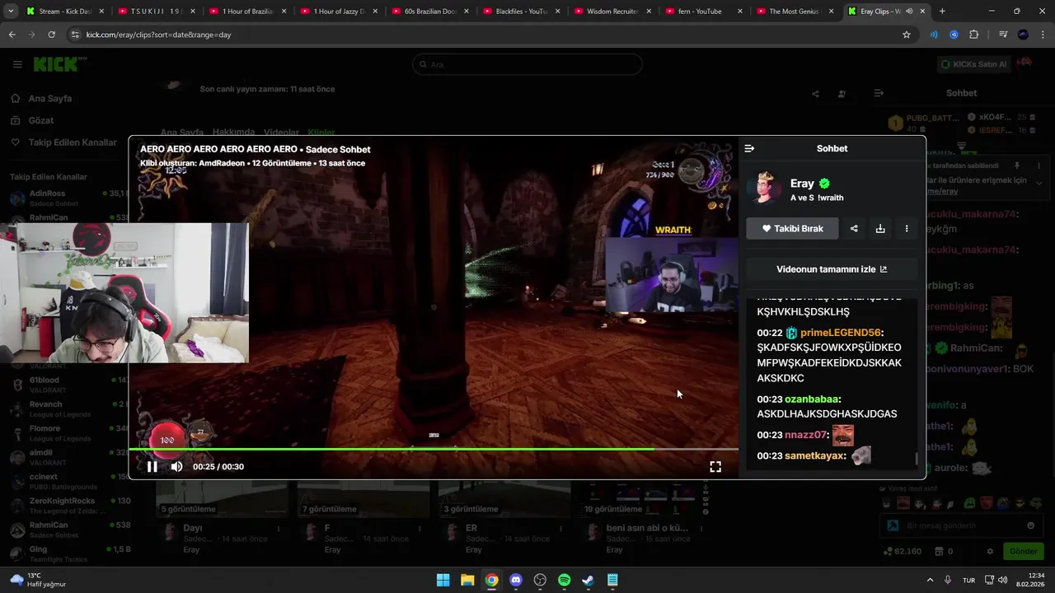Open Chrome profile avatar
The height and width of the screenshot is (593, 1055).
pos(1023,35)
